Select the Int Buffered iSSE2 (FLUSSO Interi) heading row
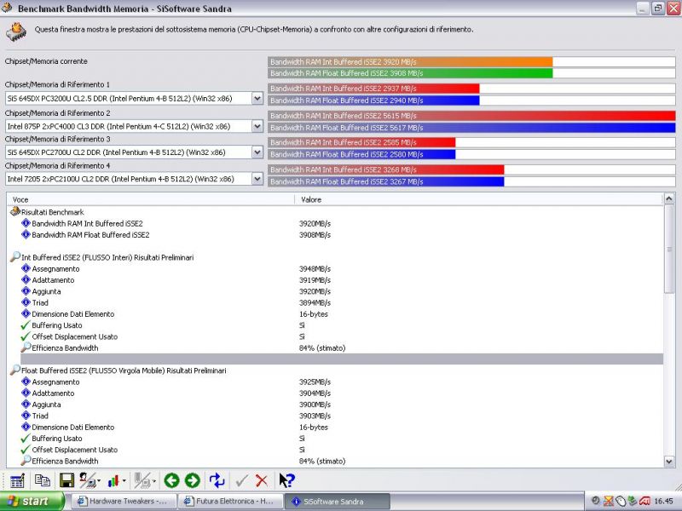682x511 pixels. coord(335,257)
